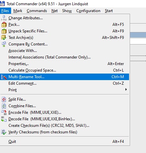Launch Multi-Rename Tool... entry
146x153 pixels.
coord(65,77)
